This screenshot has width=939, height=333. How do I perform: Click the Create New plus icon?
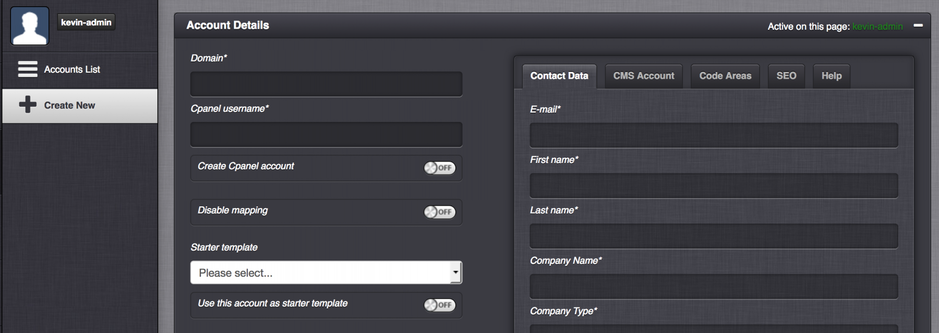(x=28, y=105)
